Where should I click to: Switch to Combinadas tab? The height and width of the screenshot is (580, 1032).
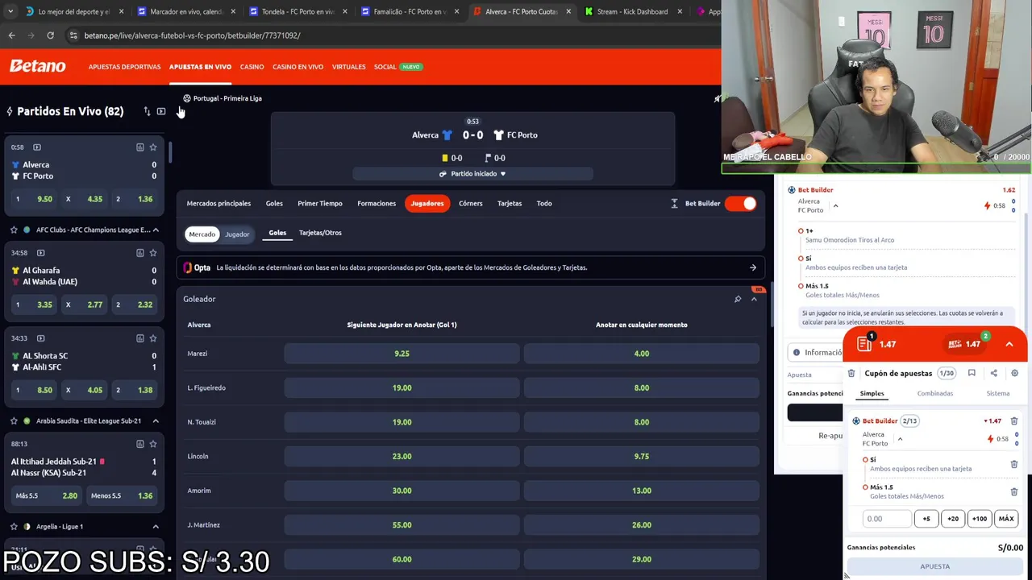(x=935, y=393)
